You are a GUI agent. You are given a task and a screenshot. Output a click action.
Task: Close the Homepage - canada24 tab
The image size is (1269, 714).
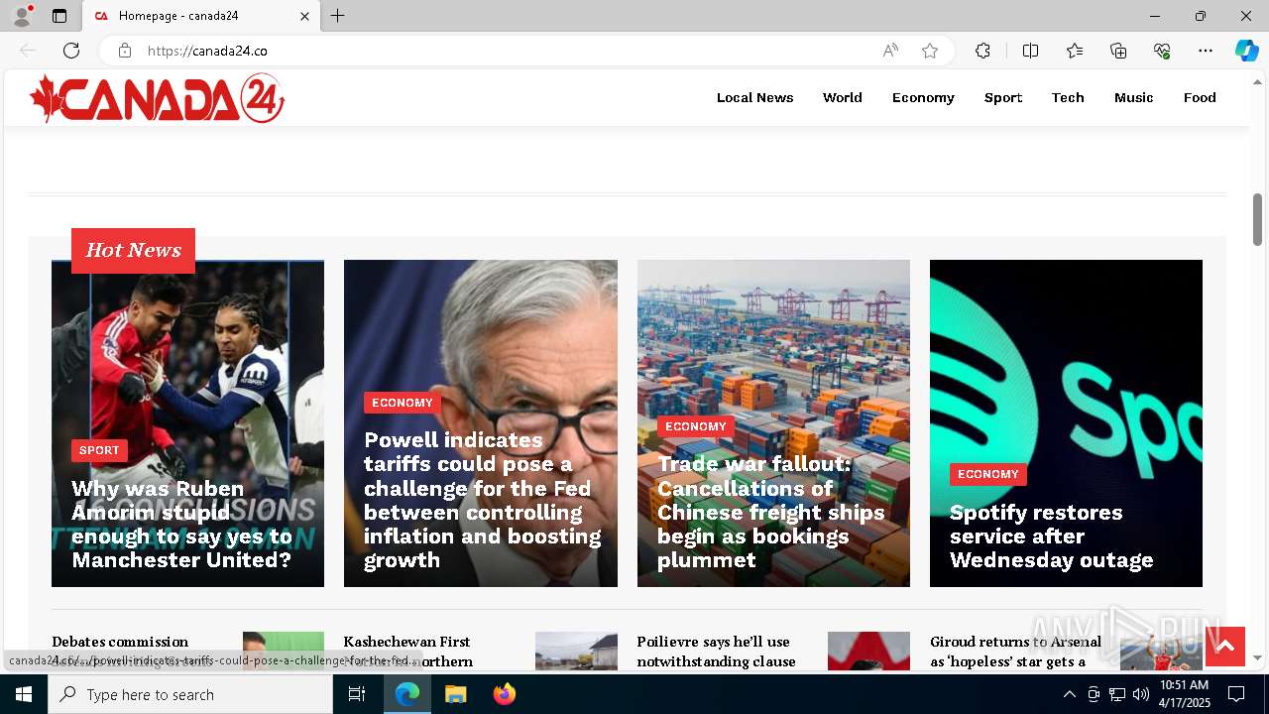point(304,16)
